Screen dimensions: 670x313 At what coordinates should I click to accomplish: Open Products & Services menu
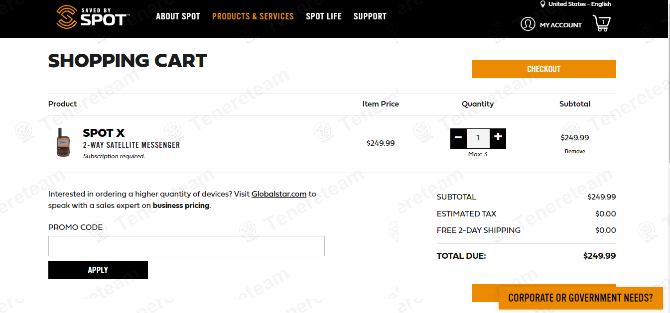(x=253, y=16)
